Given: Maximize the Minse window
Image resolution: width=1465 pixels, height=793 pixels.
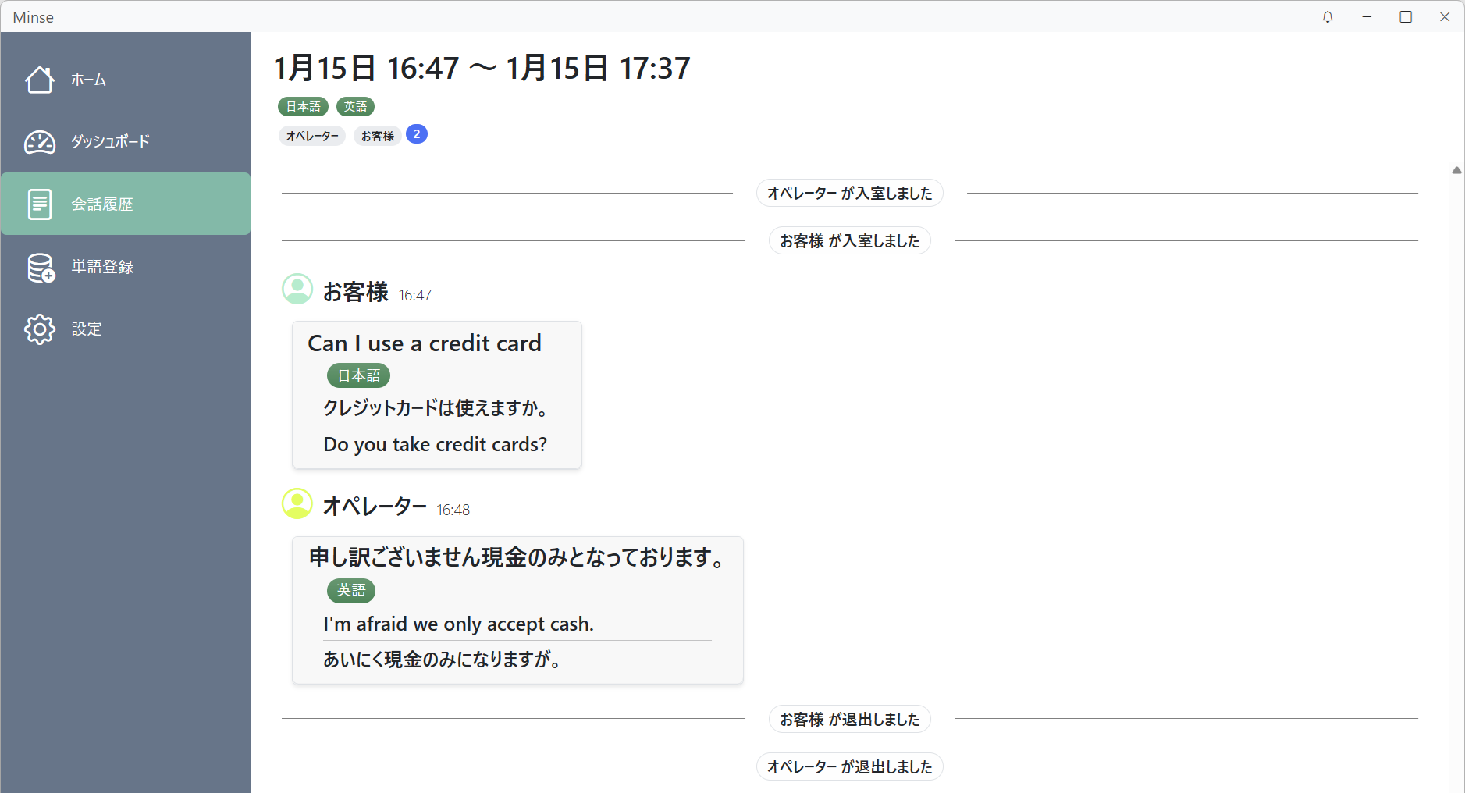Looking at the screenshot, I should click(1406, 17).
